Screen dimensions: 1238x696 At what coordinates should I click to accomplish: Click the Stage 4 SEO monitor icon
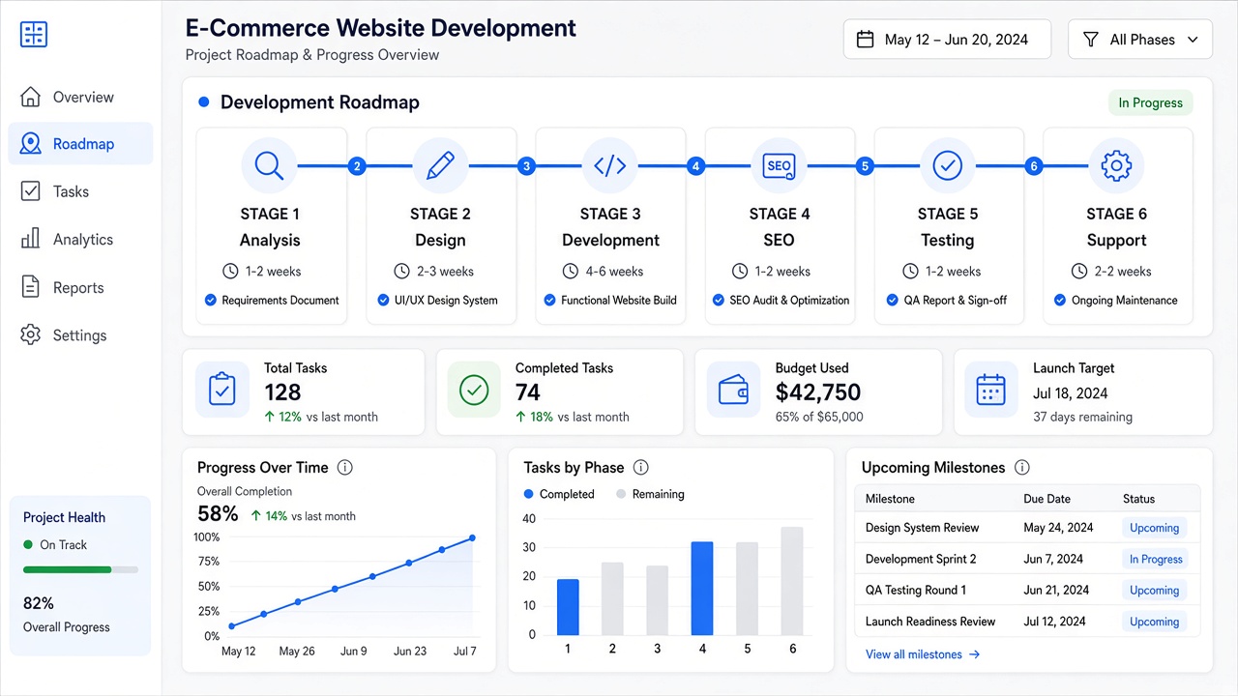(779, 166)
